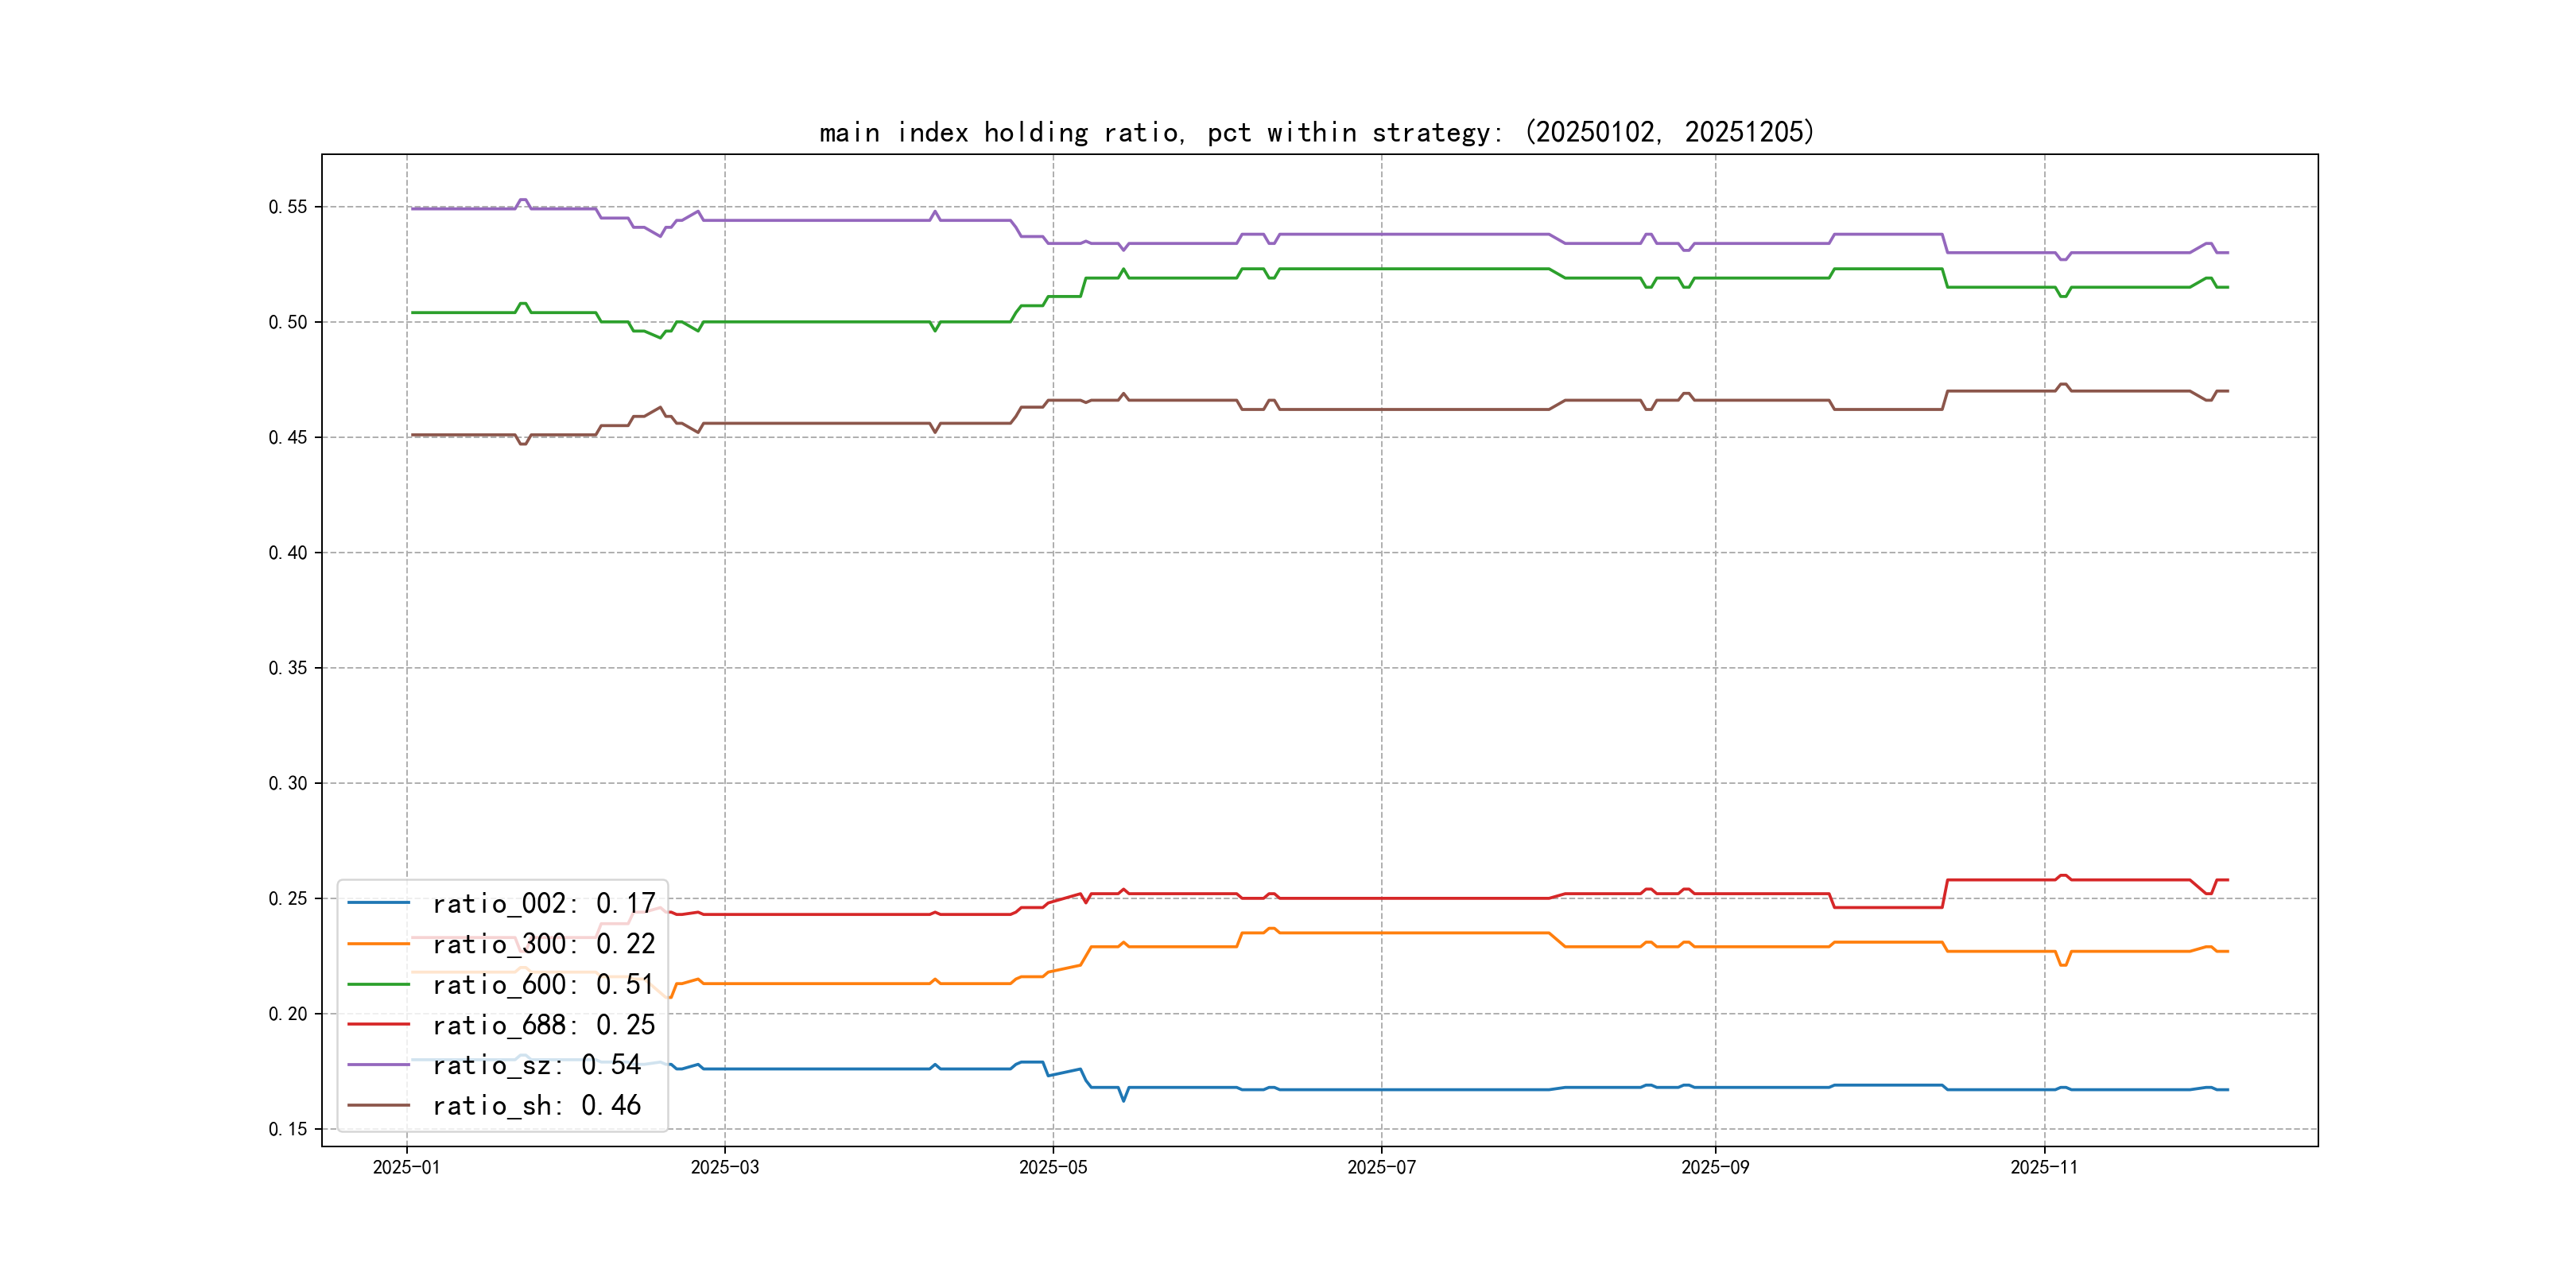Click the 2025-07 x-axis tick label
The image size is (2576, 1288).
[1381, 1167]
